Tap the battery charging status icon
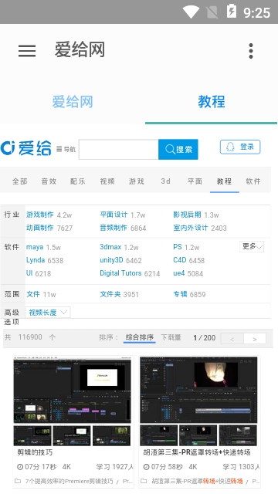Screen dimensions: 278x494 pos(232,12)
